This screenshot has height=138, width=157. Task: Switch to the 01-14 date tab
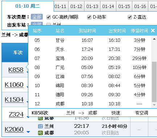pos(108,6)
